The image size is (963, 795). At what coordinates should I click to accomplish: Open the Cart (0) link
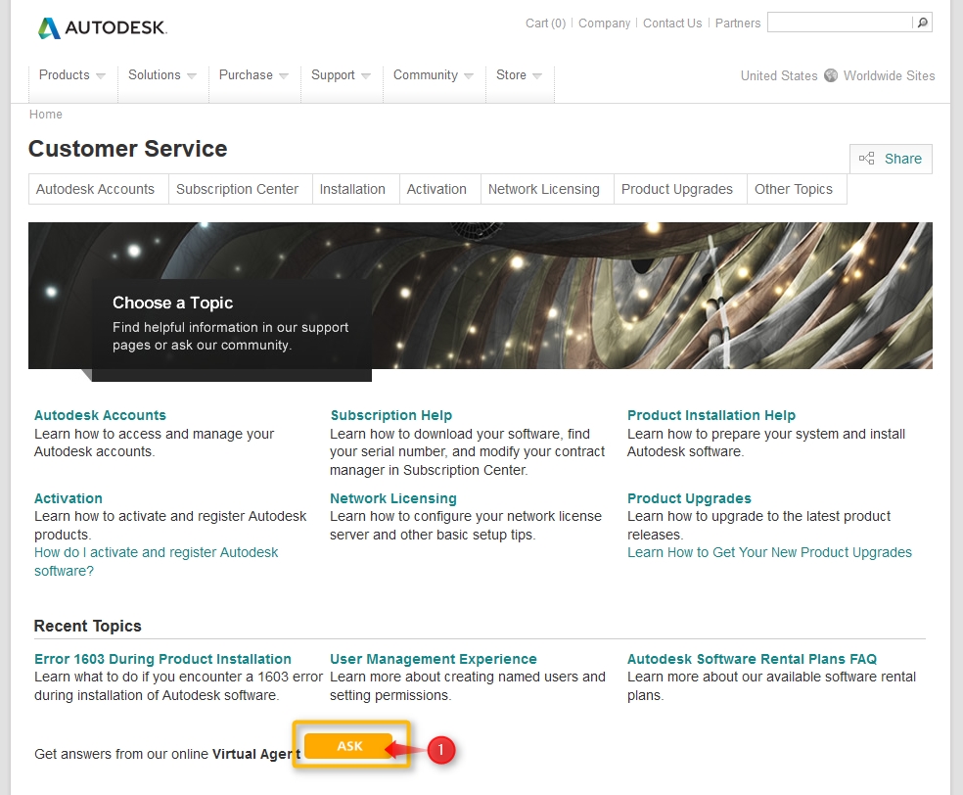(x=545, y=23)
